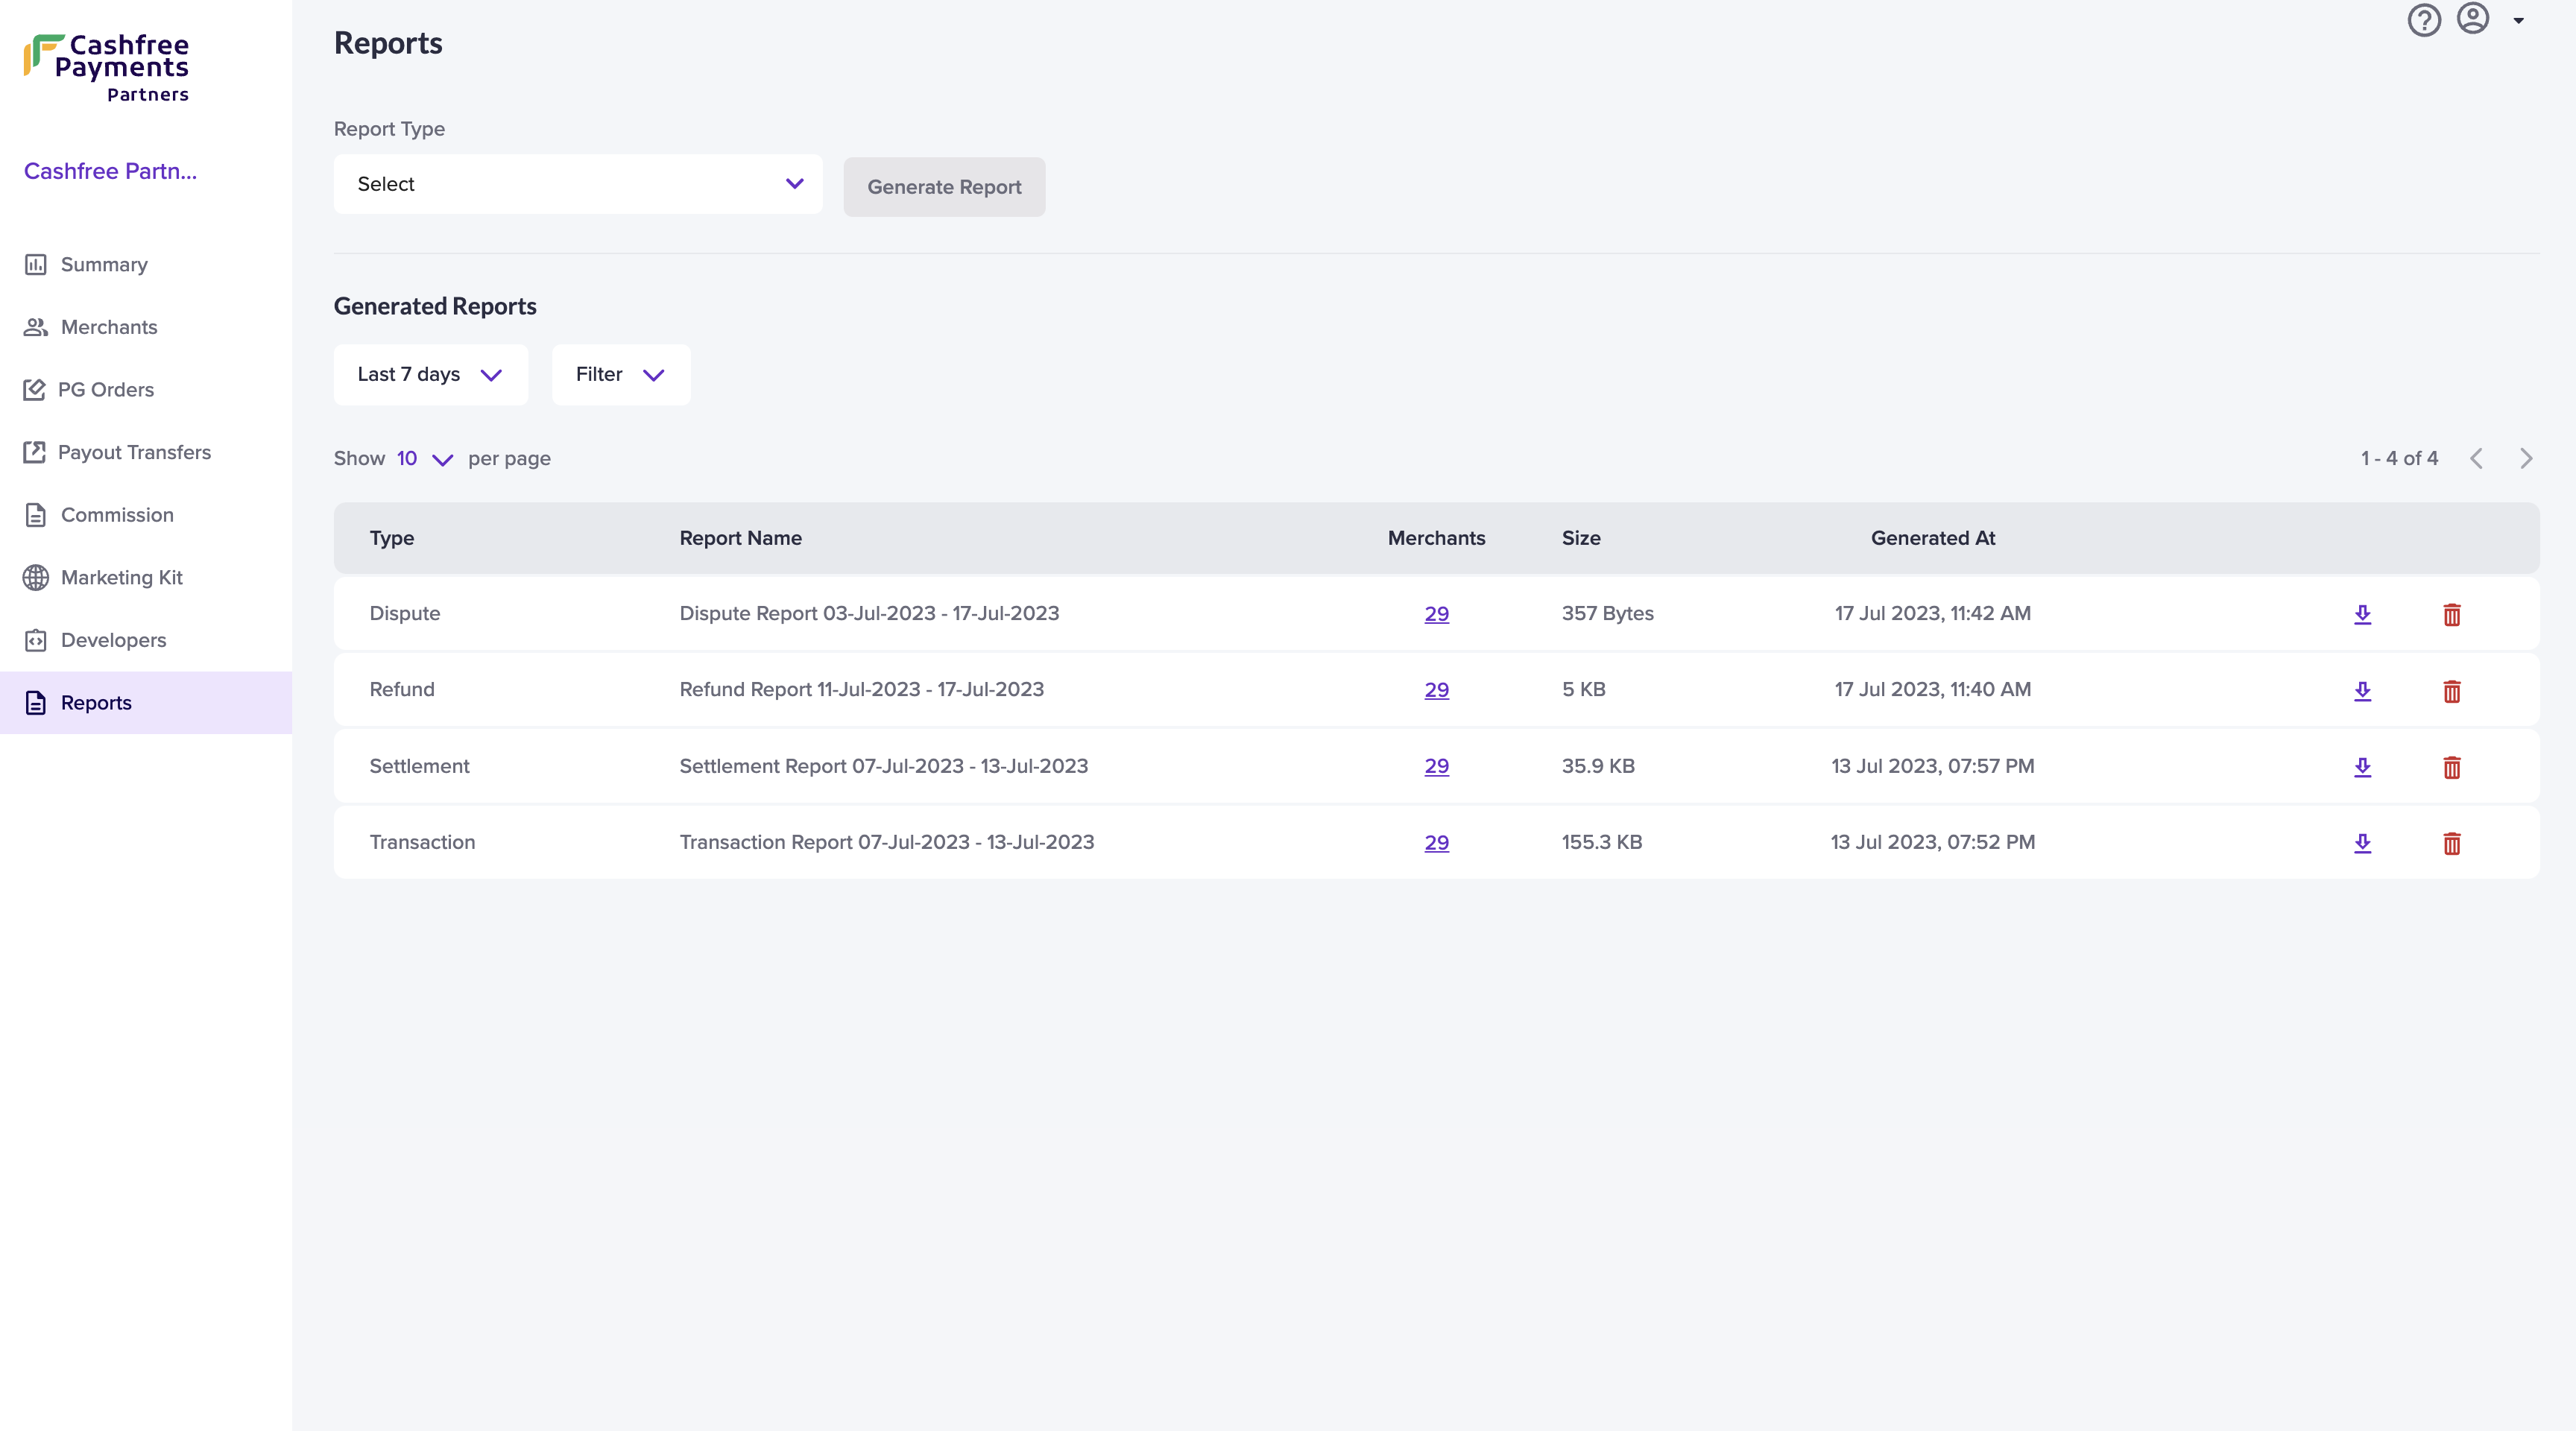Navigate to Payout Transfers section

pyautogui.click(x=134, y=452)
